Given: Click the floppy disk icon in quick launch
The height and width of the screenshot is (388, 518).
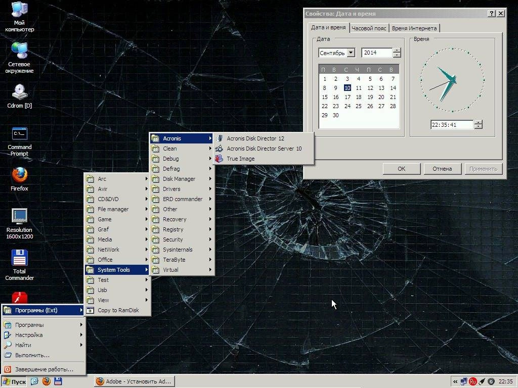Looking at the screenshot, I should coord(58,381).
